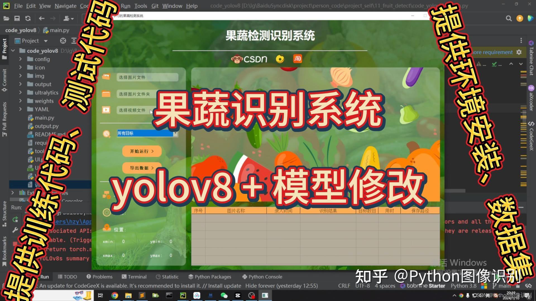Switch to the Problems tab
This screenshot has width=536, height=301.
coord(100,276)
